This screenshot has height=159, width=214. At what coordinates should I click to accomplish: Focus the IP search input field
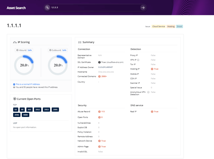click(95, 8)
